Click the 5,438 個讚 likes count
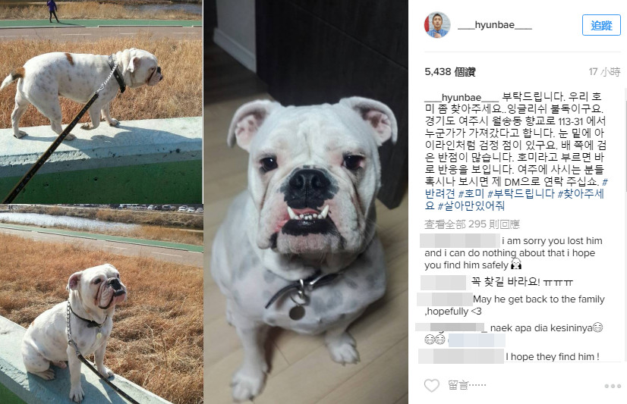 (450, 72)
